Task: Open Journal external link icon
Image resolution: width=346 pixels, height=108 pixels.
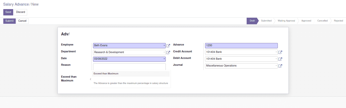Action: click(280, 66)
